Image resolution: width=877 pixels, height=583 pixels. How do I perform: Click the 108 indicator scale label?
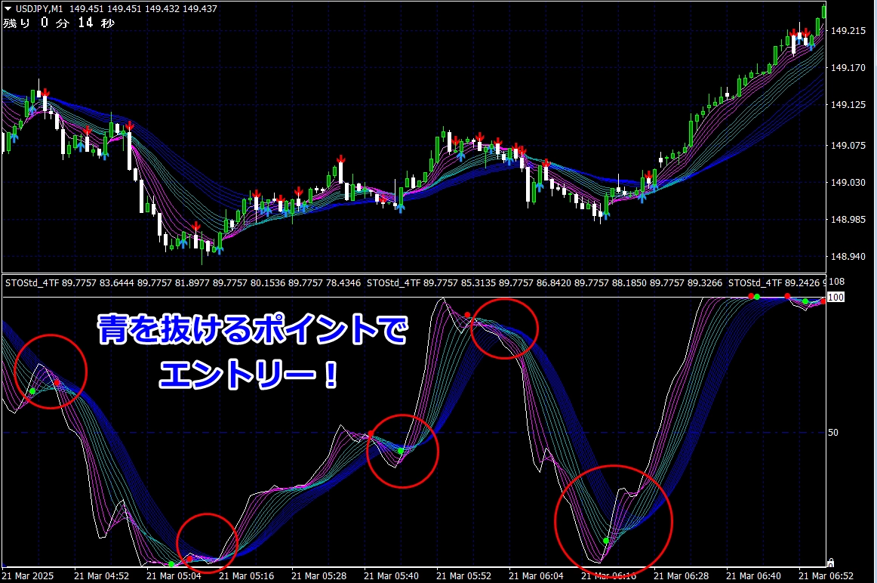pyautogui.click(x=836, y=282)
